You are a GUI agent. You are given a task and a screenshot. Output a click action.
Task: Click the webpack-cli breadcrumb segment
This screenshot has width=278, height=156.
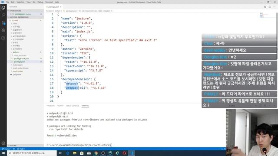tap(107, 11)
